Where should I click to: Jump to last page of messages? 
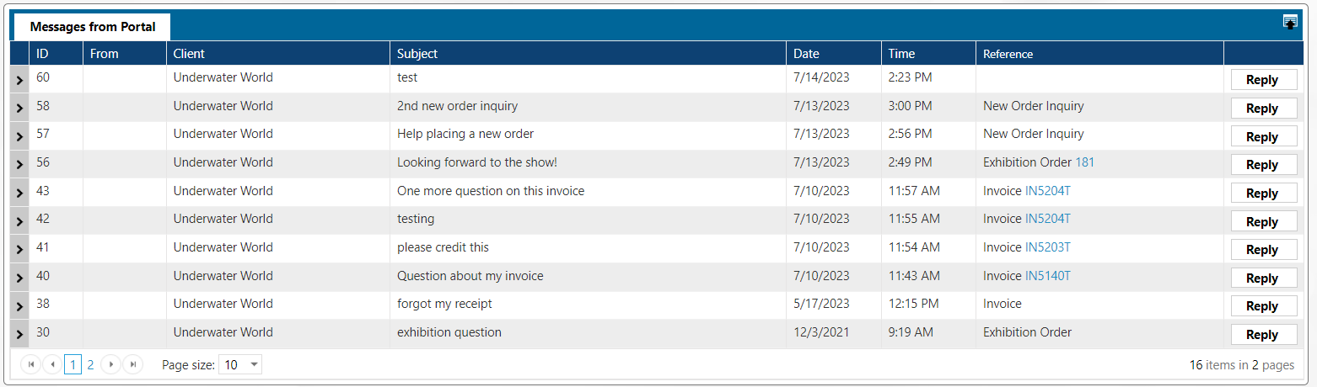[x=132, y=364]
